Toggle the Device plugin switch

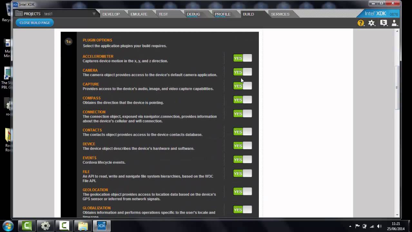242,145
